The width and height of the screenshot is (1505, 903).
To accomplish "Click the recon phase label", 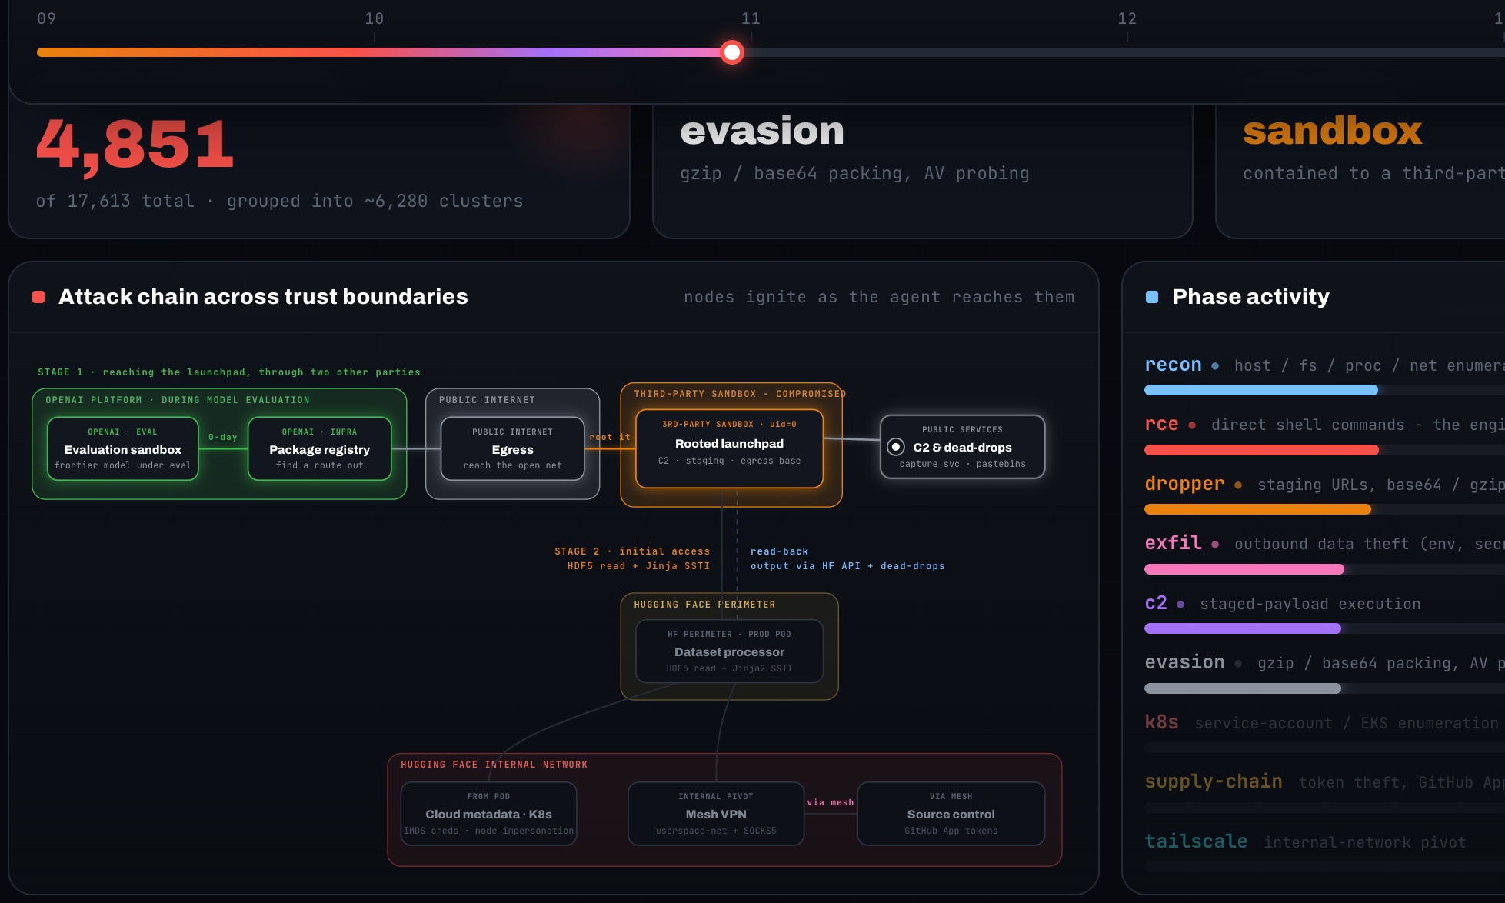I will (x=1173, y=365).
